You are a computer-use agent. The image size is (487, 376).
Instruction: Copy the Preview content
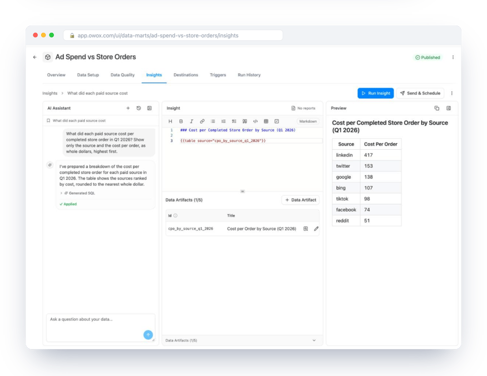tap(437, 108)
